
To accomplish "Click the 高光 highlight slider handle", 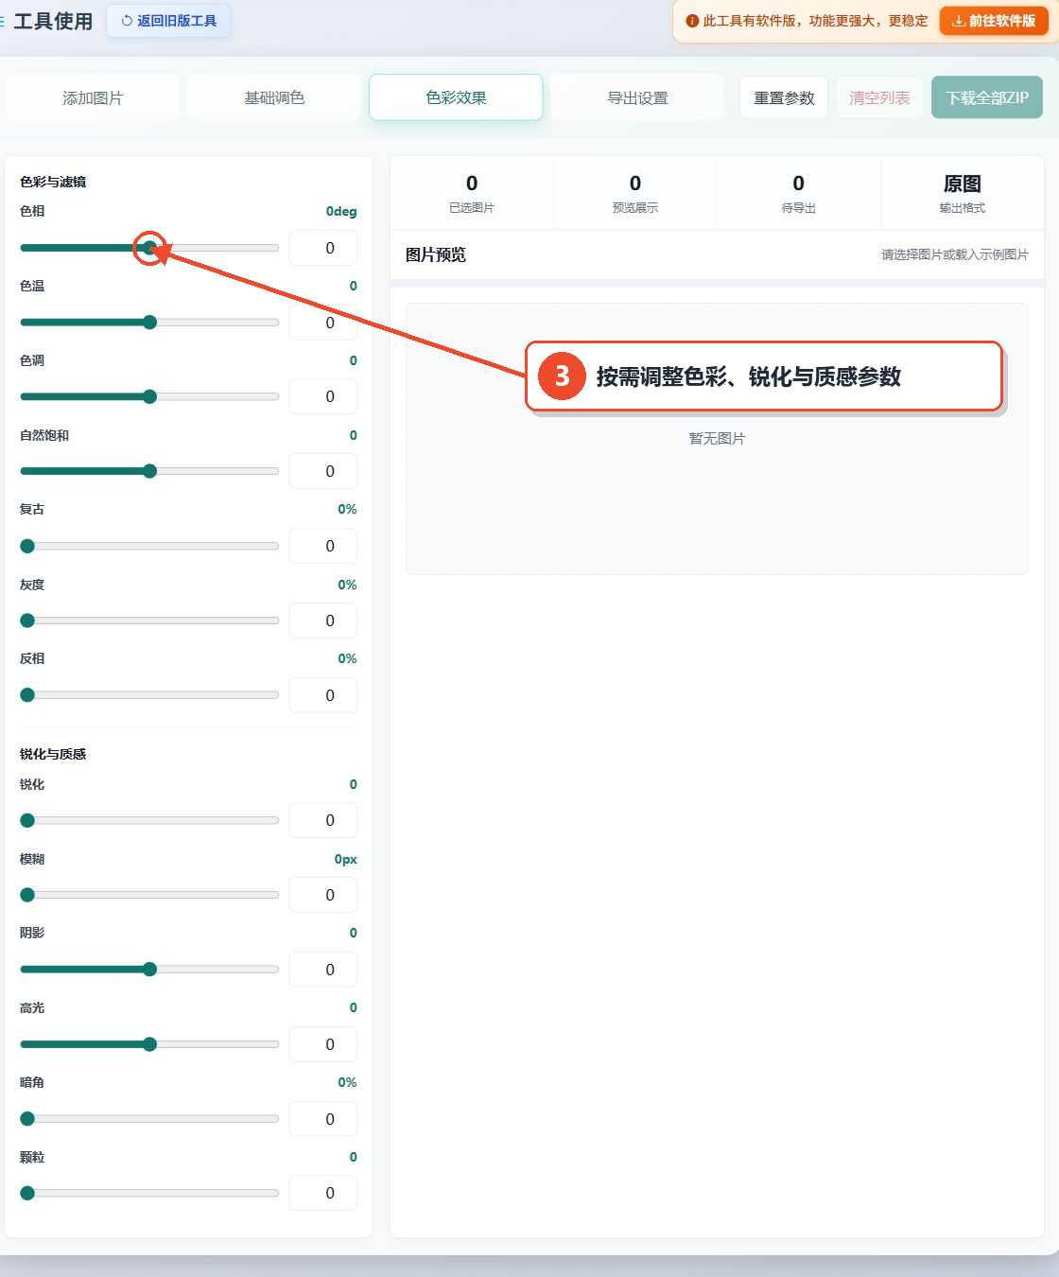I will (x=149, y=1044).
